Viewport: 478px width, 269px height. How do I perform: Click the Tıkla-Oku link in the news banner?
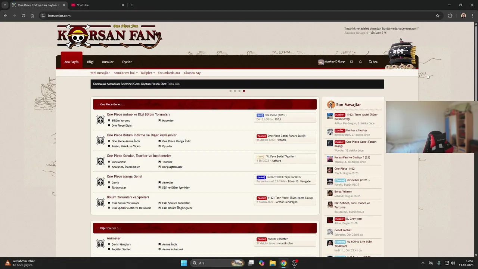pos(174,84)
